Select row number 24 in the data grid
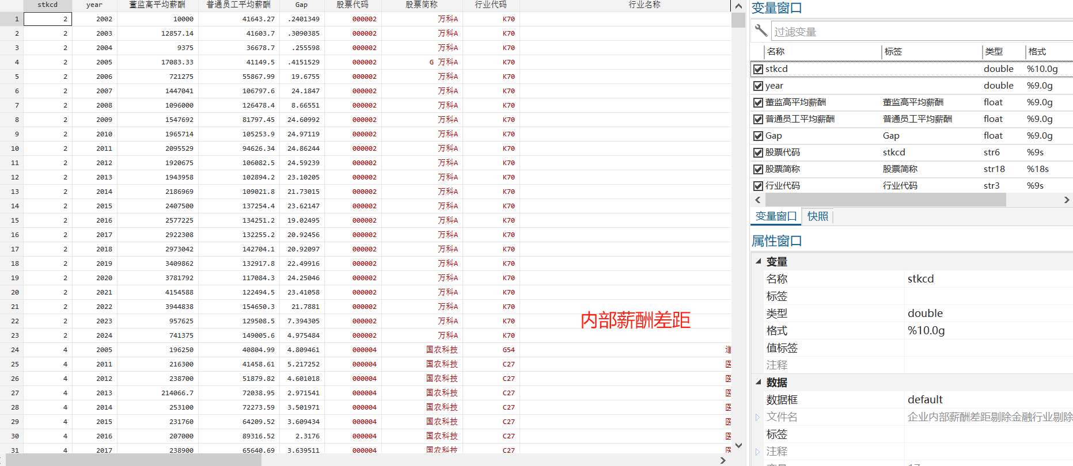The width and height of the screenshot is (1073, 466). [x=12, y=350]
